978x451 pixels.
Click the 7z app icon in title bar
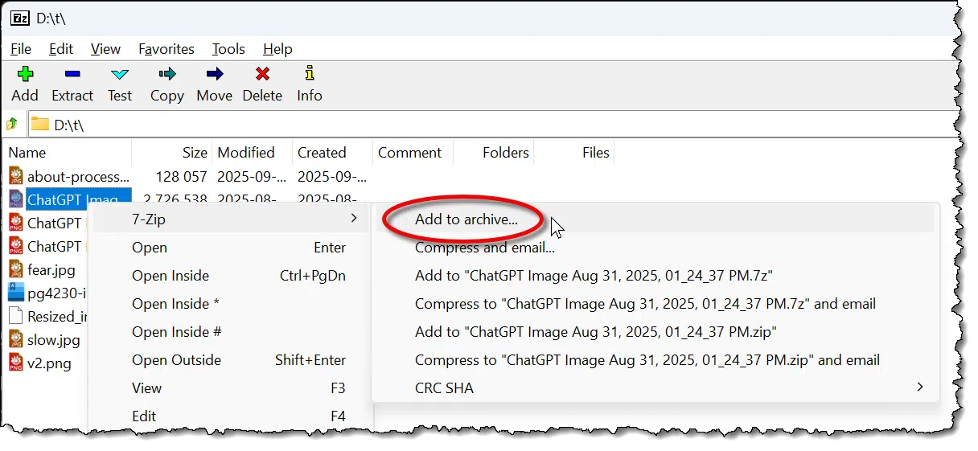[x=19, y=18]
